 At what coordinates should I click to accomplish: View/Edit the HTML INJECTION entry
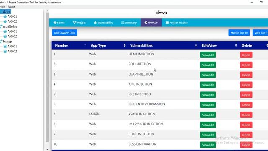pos(208,55)
